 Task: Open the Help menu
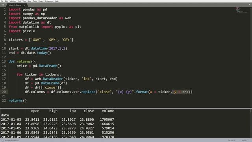pyautogui.click(x=57, y=1)
